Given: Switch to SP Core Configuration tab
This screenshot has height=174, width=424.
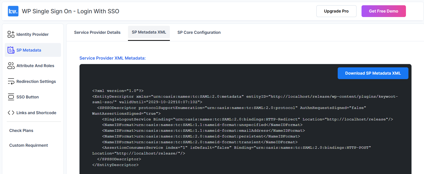Looking at the screenshot, I should (199, 33).
